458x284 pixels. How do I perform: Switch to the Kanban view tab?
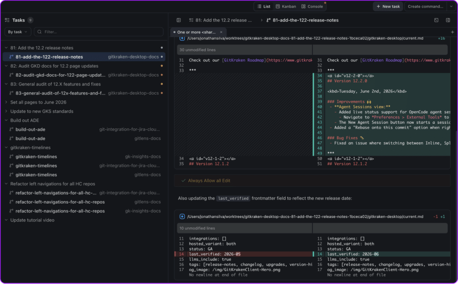point(286,6)
